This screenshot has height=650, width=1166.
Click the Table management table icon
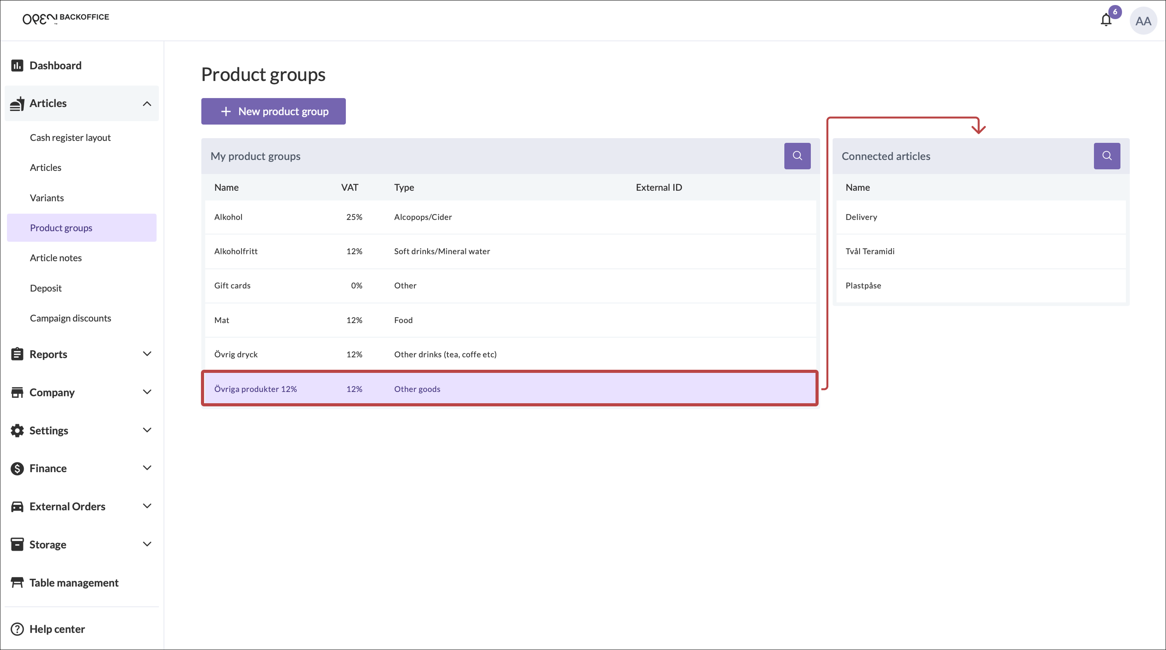pyautogui.click(x=17, y=583)
